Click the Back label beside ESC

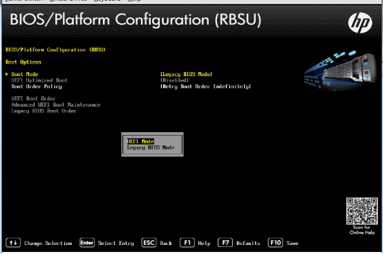[x=166, y=244]
